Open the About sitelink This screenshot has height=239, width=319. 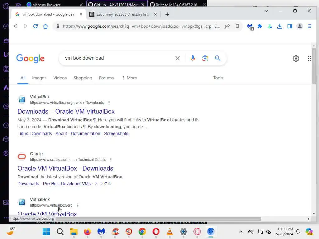click(x=61, y=134)
